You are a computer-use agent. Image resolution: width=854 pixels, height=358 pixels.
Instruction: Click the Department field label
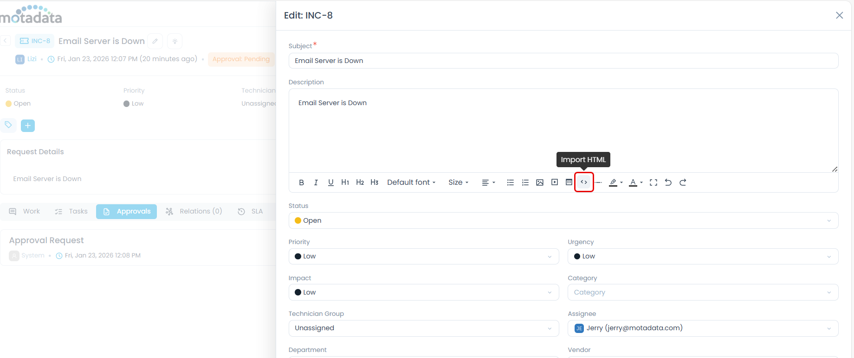pos(308,350)
